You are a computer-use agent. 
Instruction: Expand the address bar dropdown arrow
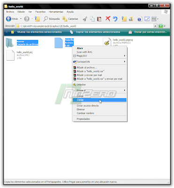click(155, 26)
